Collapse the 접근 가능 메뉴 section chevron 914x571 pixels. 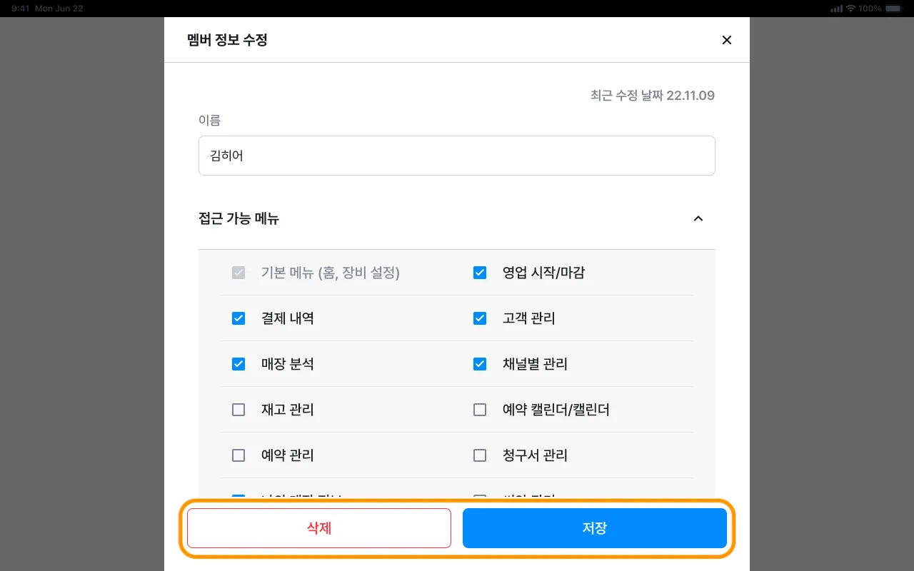(698, 218)
